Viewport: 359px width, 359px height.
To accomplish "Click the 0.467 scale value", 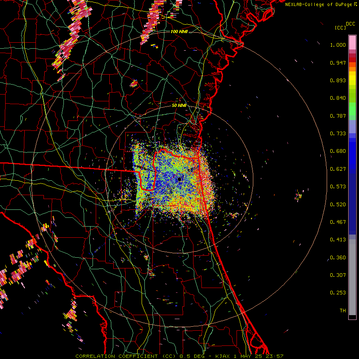I will click(x=338, y=222).
